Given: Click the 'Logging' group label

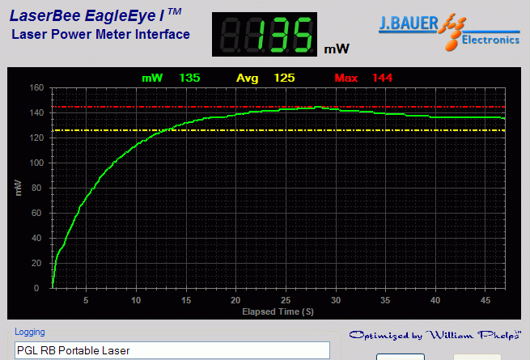Looking at the screenshot, I should tap(30, 332).
